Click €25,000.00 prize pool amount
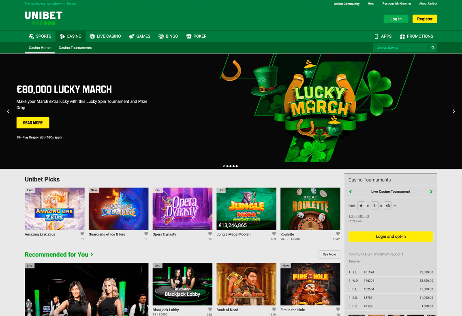Viewport: 462px width, 316px height. pos(359,216)
